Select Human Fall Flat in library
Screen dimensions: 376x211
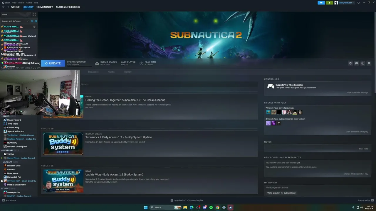[14, 177]
